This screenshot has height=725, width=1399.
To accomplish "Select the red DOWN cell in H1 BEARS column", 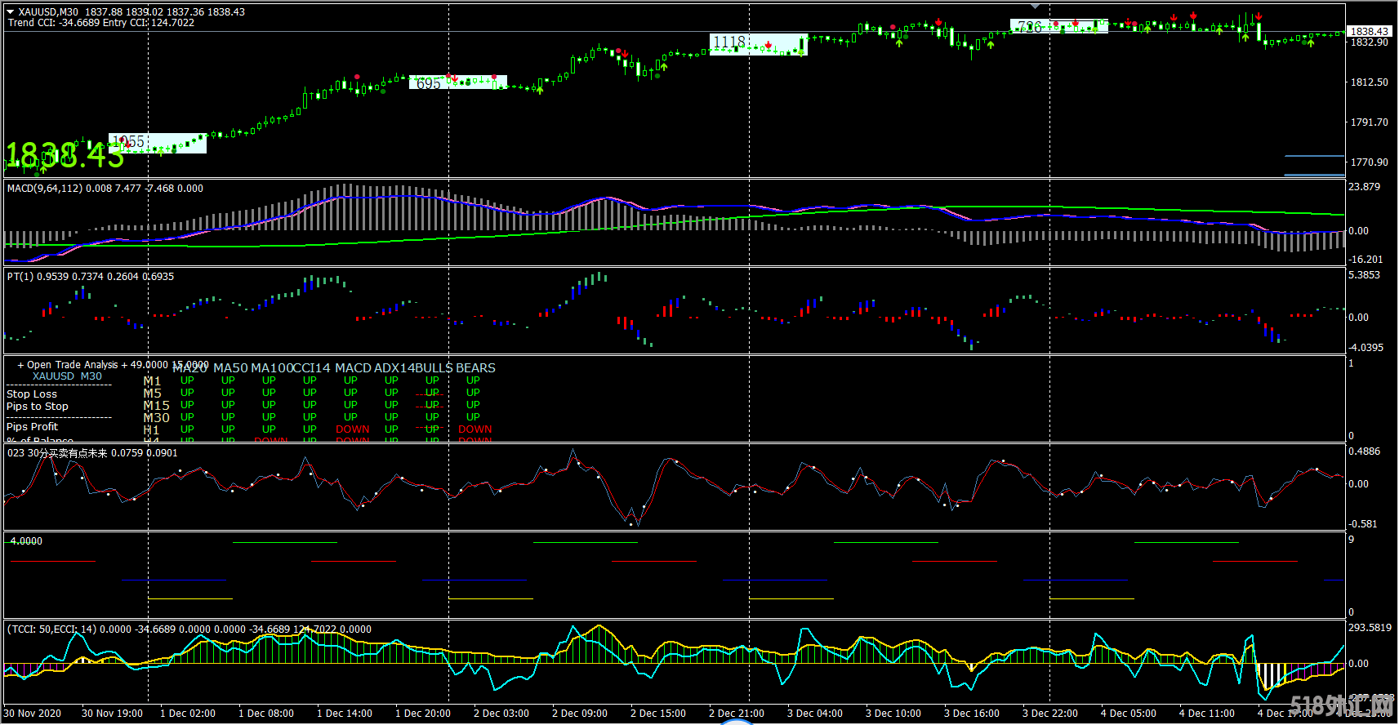I will click(475, 429).
